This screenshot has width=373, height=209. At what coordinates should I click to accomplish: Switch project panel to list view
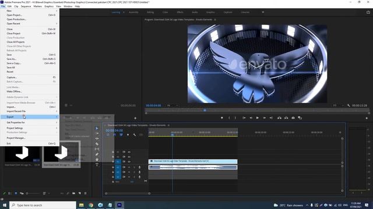pyautogui.click(x=10, y=193)
